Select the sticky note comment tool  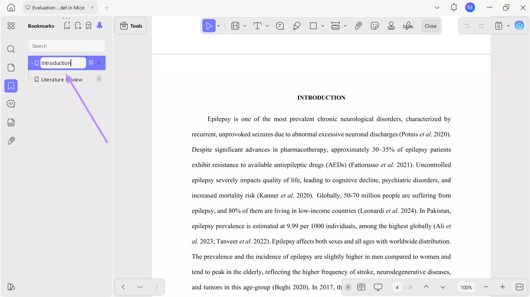point(280,26)
